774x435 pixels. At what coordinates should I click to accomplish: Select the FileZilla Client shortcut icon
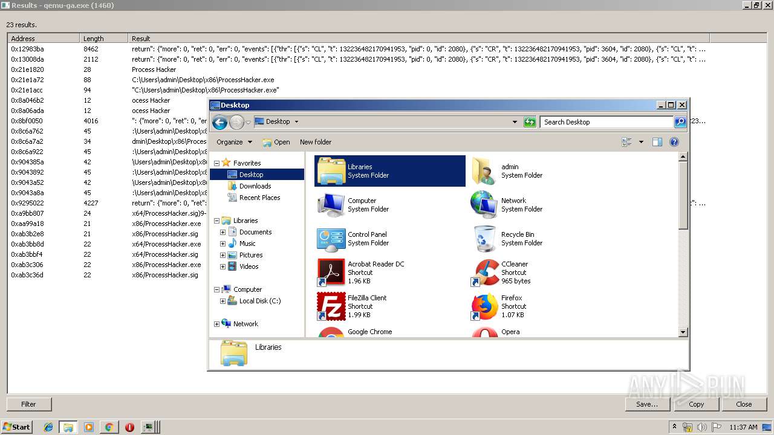[x=331, y=306]
